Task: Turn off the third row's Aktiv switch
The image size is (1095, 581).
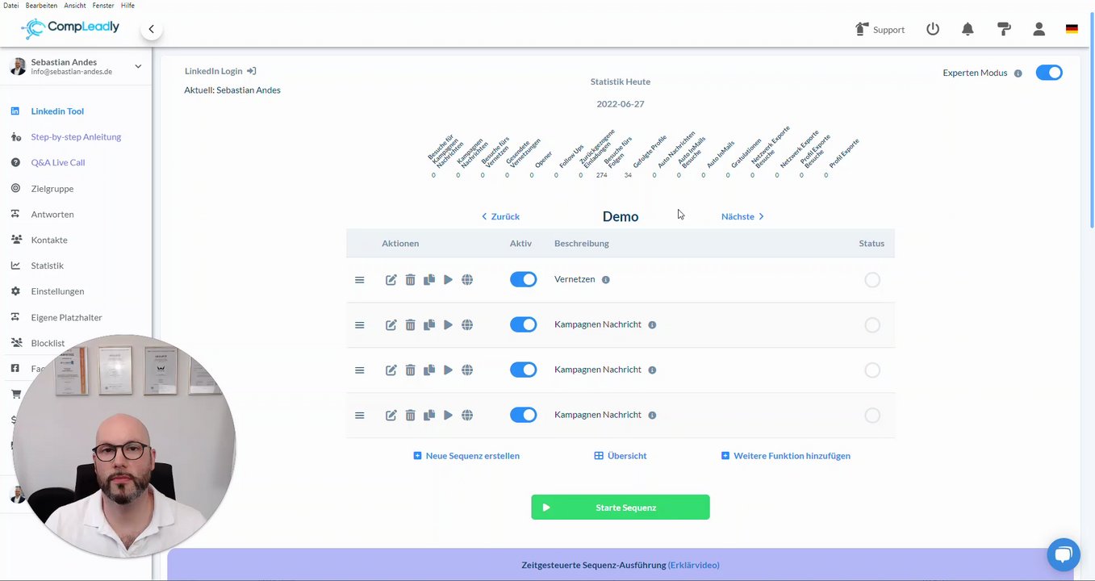Action: click(523, 370)
